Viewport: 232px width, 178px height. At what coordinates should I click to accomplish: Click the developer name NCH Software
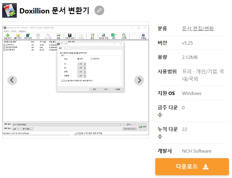tap(197, 151)
